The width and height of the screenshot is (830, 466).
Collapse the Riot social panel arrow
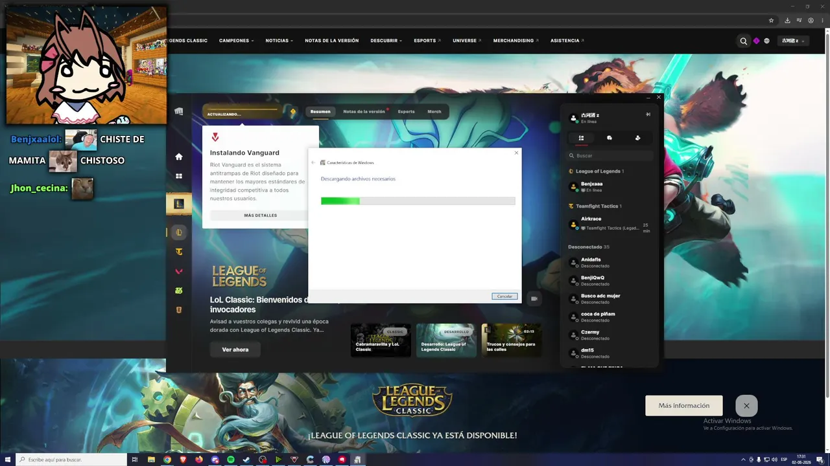(647, 115)
